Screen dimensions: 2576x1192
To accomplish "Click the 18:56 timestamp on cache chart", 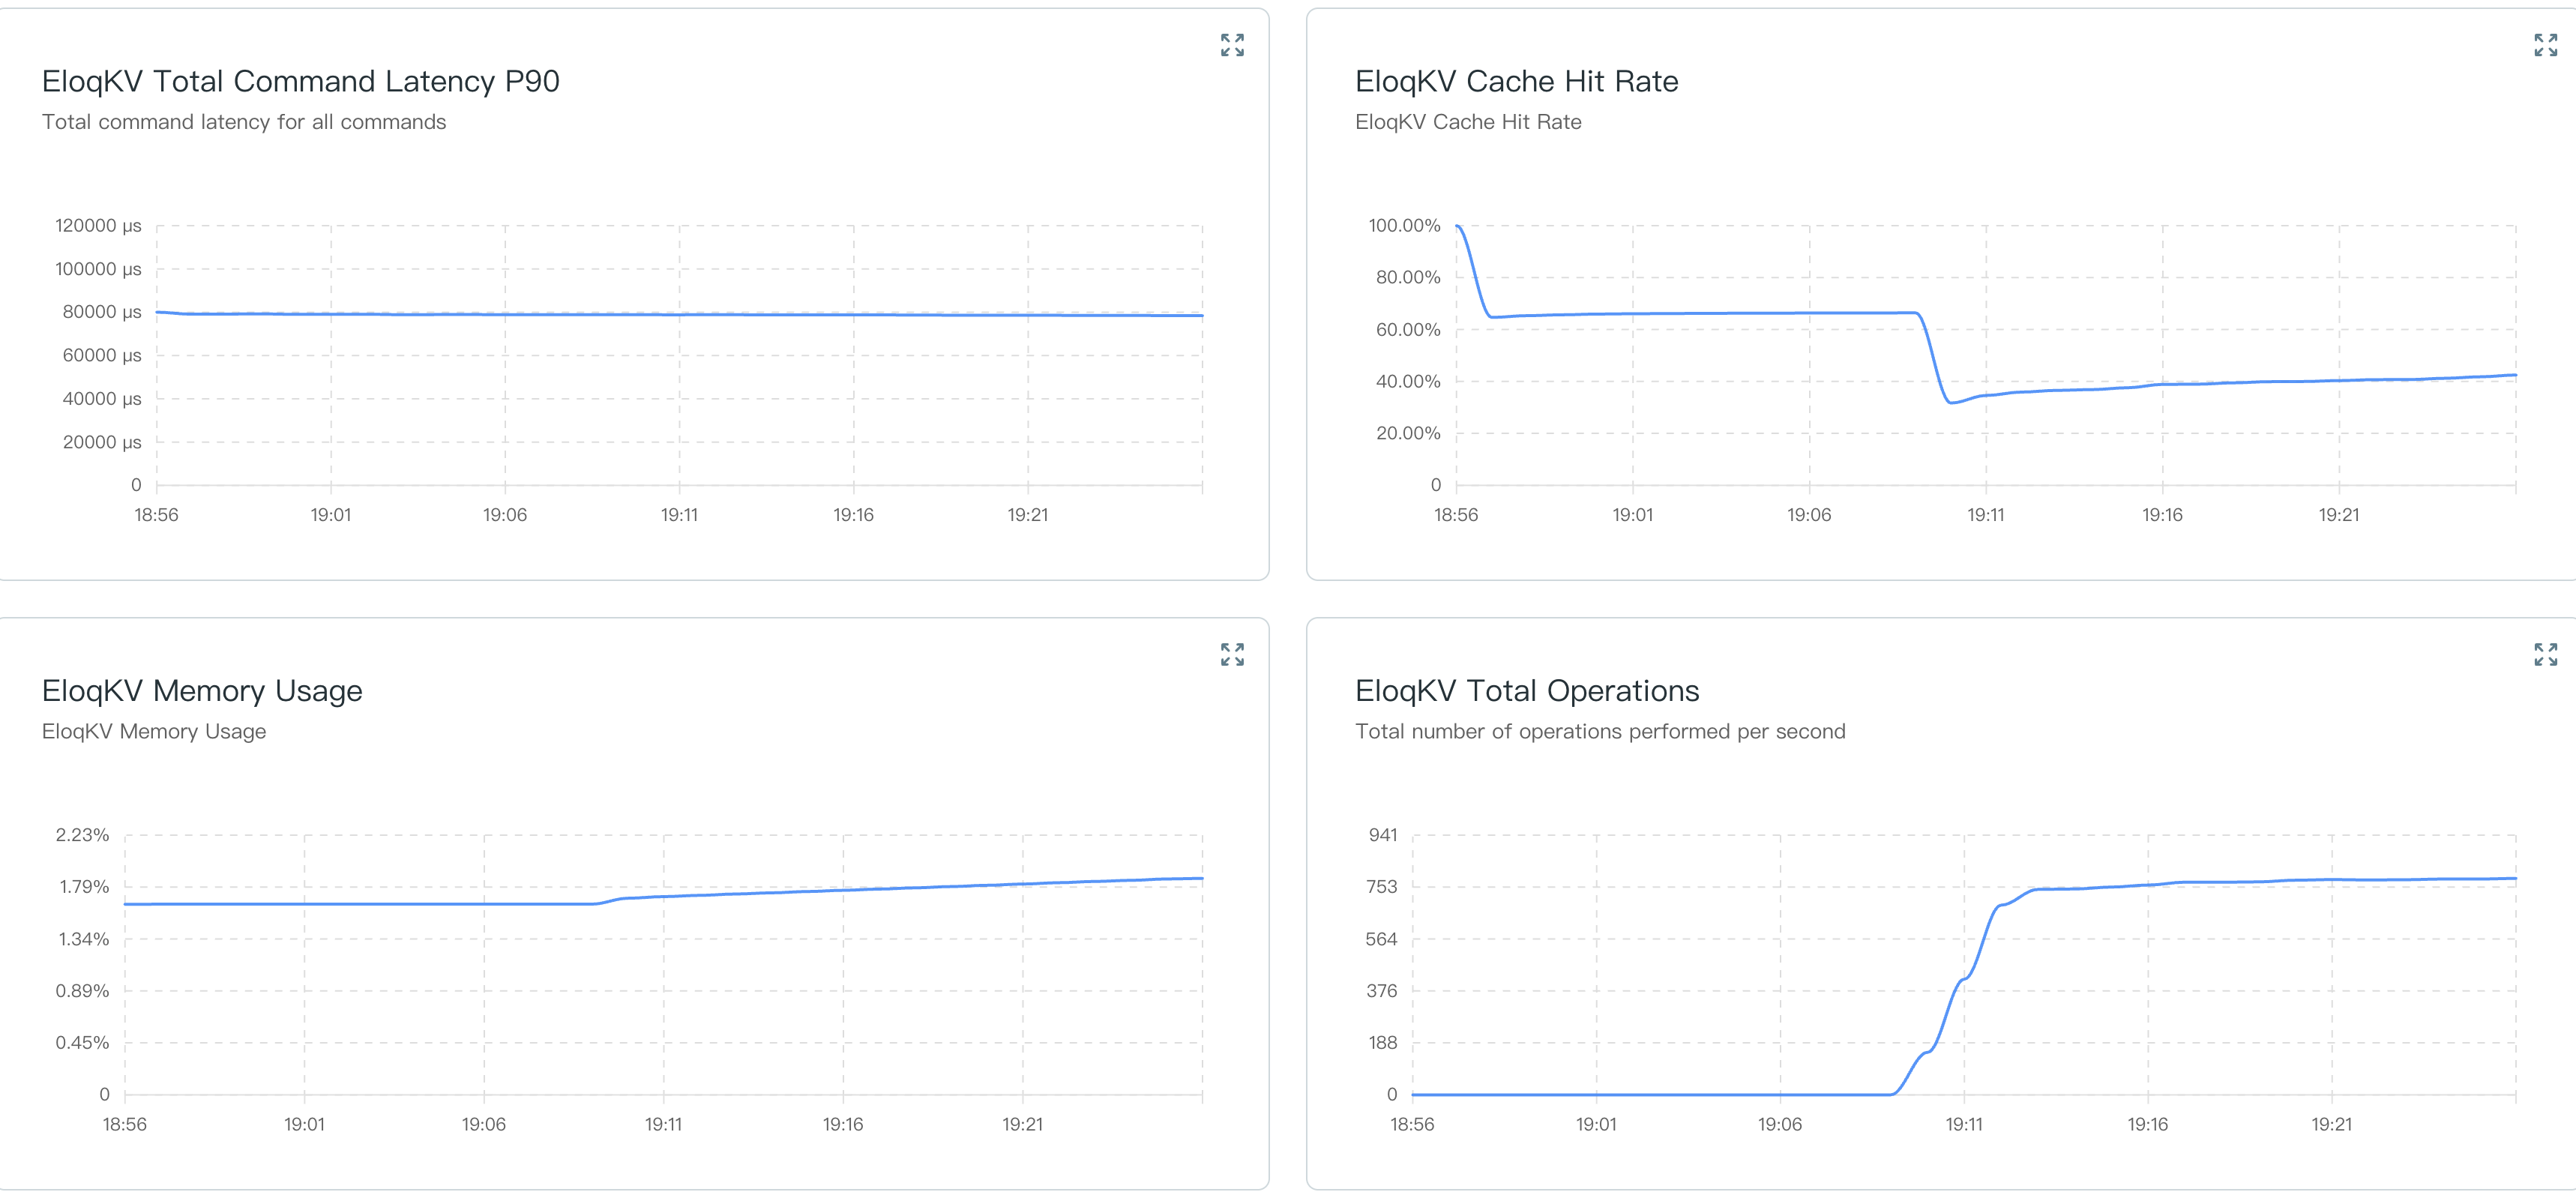I will coord(1455,515).
